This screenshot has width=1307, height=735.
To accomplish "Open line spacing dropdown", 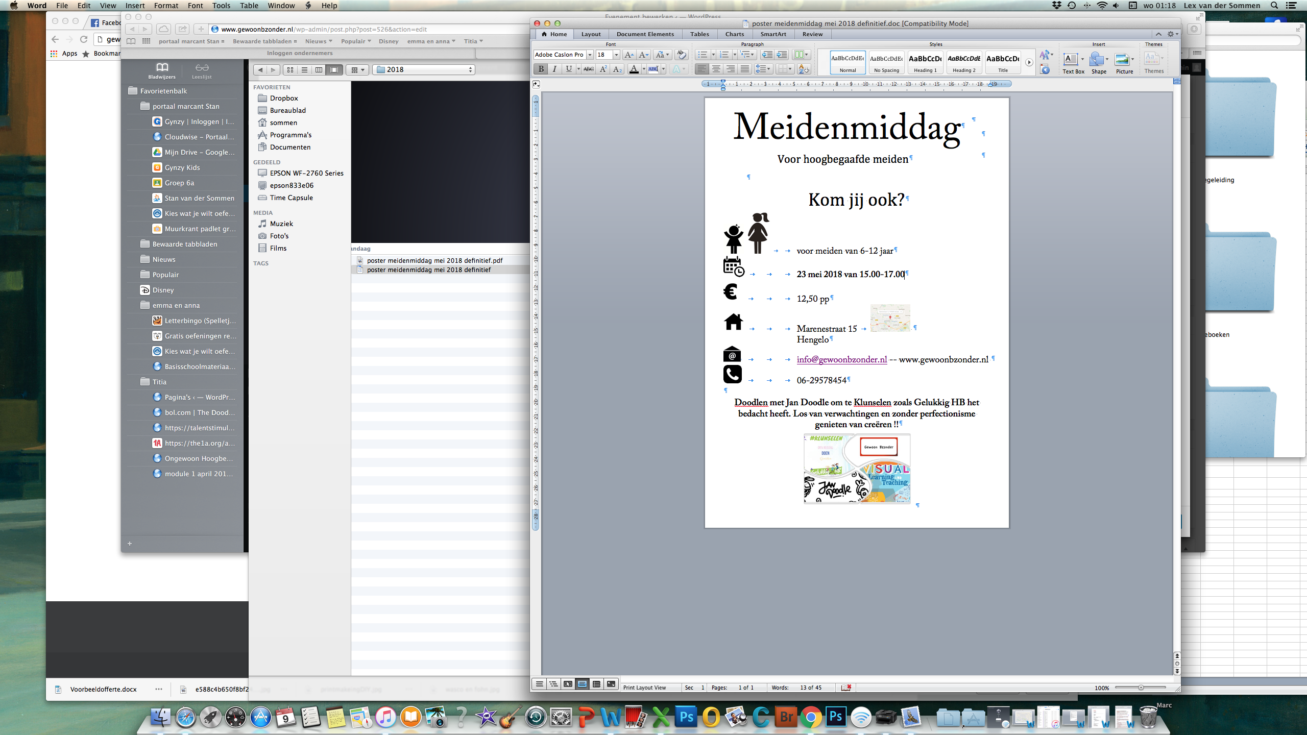I will click(x=763, y=69).
